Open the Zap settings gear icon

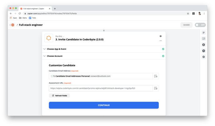204,57
